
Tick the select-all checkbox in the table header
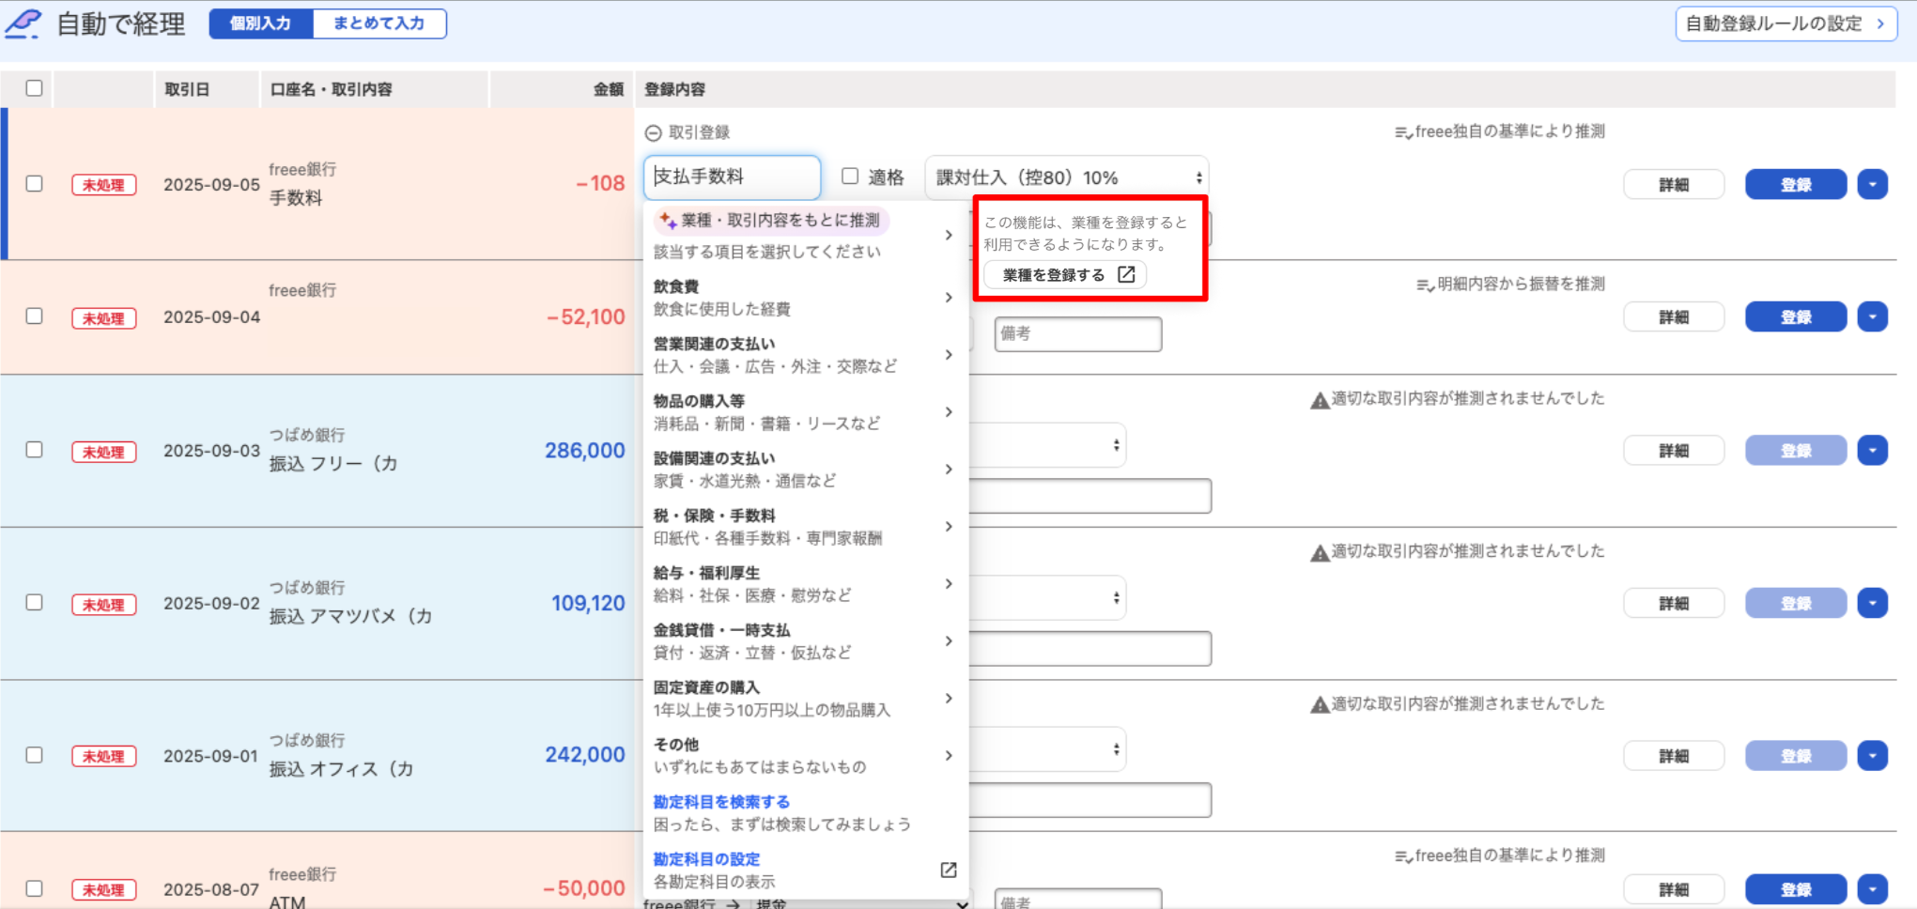(35, 88)
